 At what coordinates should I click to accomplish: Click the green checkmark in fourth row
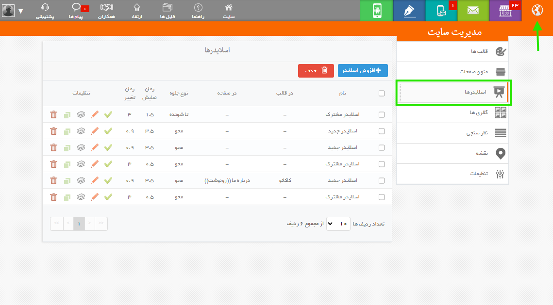click(x=108, y=164)
